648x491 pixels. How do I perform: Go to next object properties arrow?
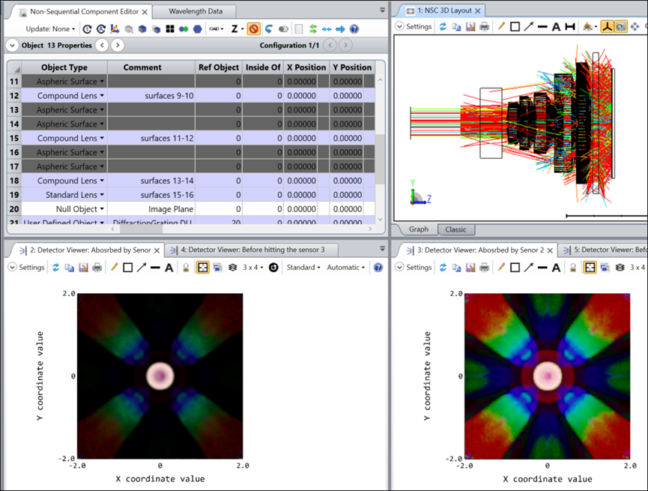pyautogui.click(x=118, y=45)
